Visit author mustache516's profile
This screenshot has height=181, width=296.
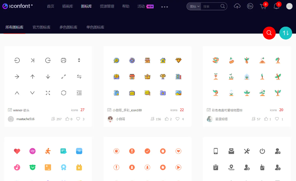click(x=25, y=119)
